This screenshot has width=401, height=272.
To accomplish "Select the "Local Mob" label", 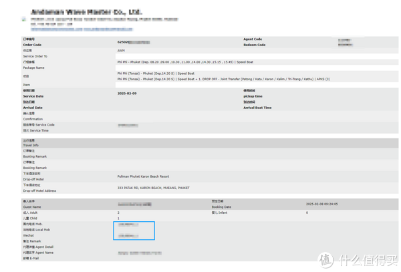I will (43, 230).
